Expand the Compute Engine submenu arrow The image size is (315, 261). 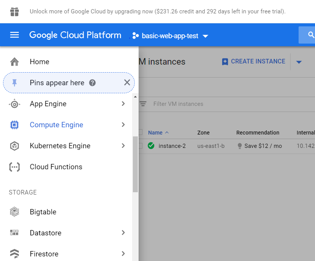pyautogui.click(x=123, y=125)
